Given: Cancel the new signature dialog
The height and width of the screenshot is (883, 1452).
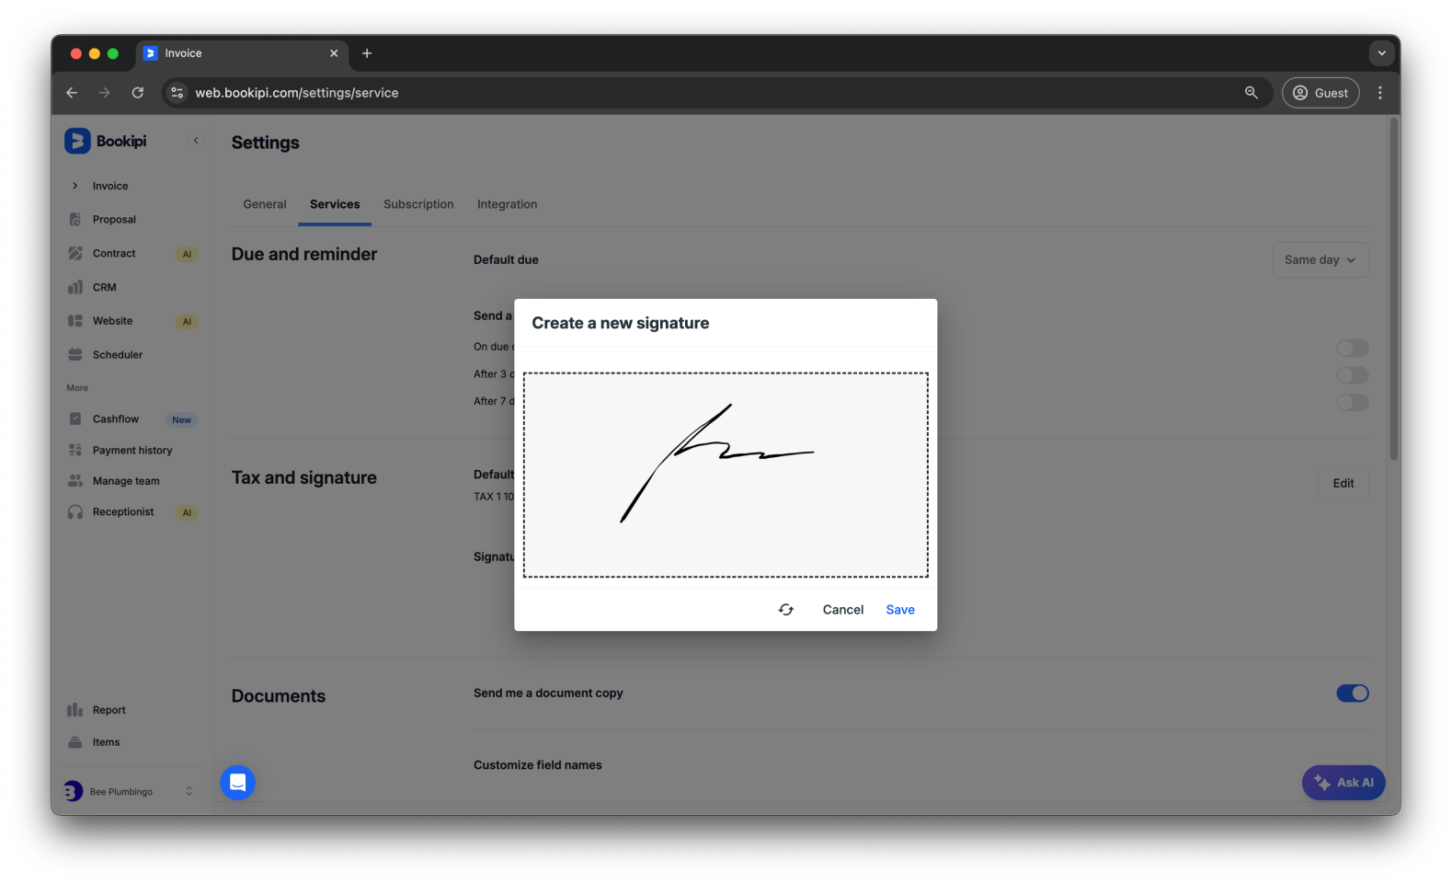Looking at the screenshot, I should click(x=843, y=610).
